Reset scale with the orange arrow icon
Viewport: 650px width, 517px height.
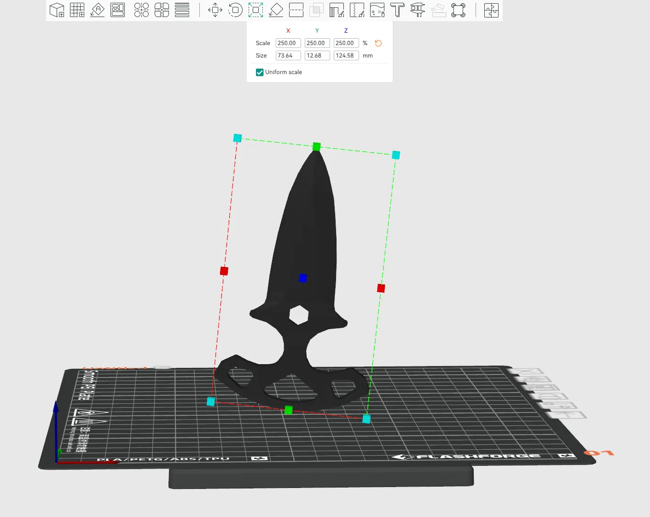[378, 43]
